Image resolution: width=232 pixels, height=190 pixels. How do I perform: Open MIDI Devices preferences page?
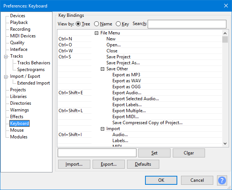[x=23, y=36]
